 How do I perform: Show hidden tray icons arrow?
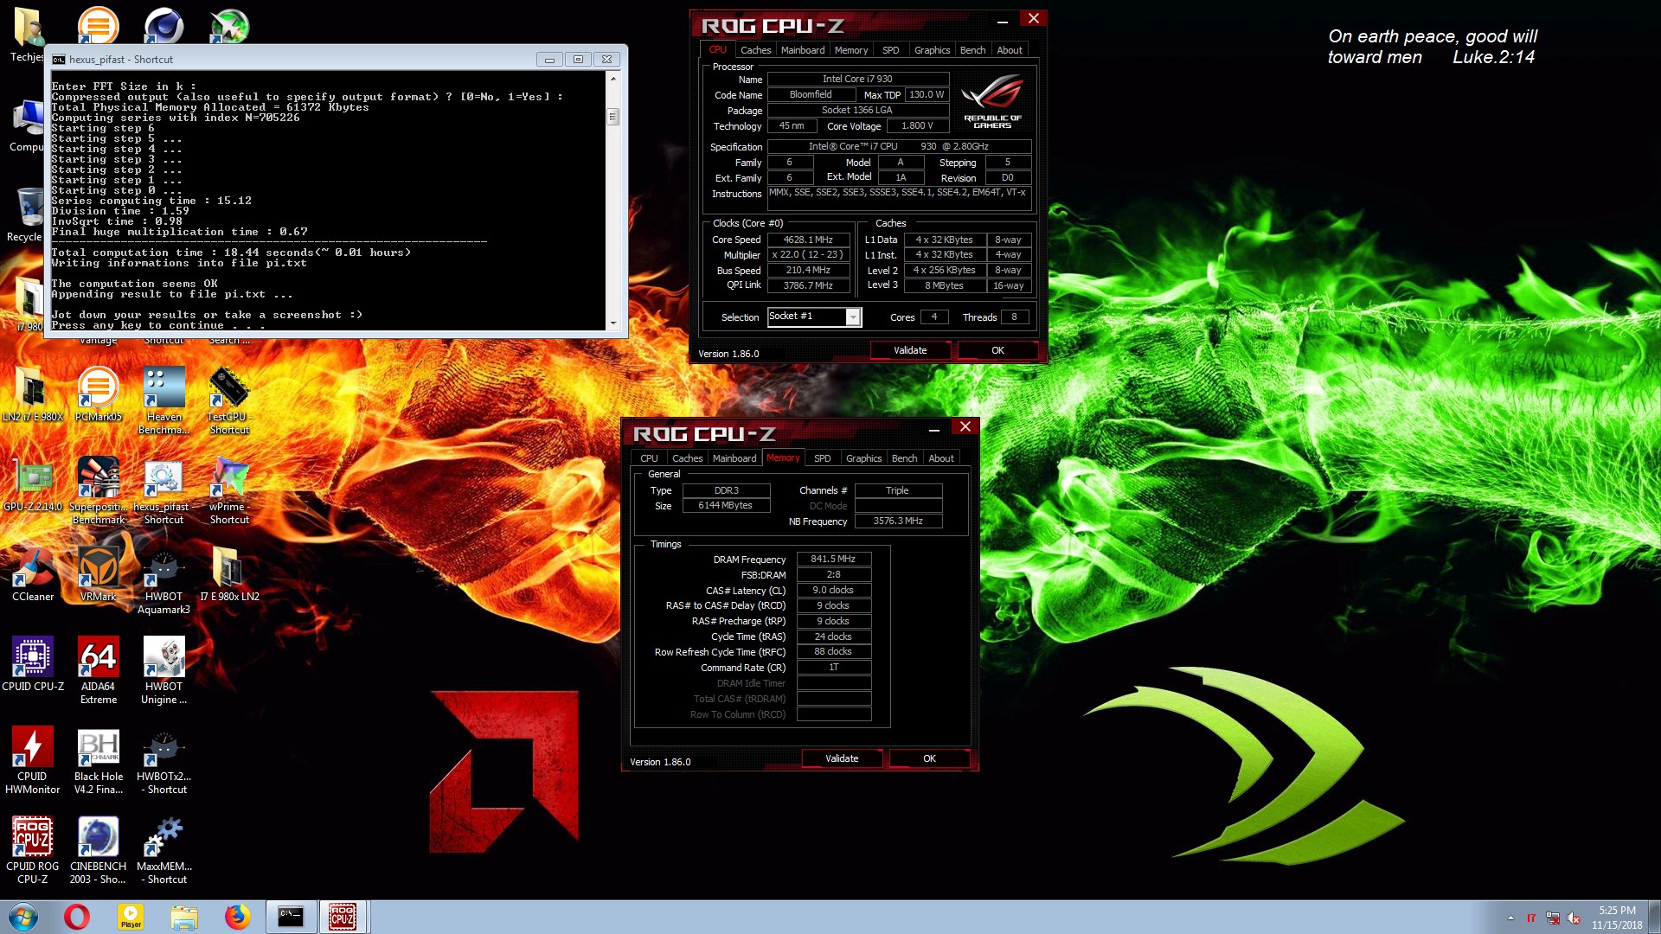pyautogui.click(x=1510, y=918)
